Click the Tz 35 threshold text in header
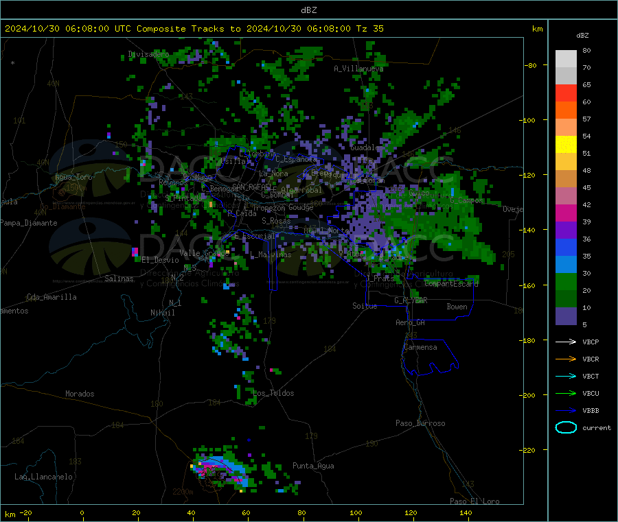The height and width of the screenshot is (522, 618). pos(369,29)
